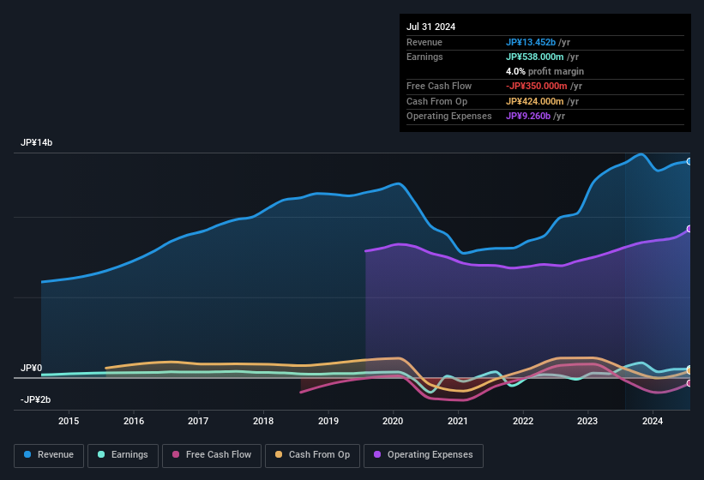704x480 pixels.
Task: Click the orange Cash From Op endpoint marker
Action: (x=689, y=371)
